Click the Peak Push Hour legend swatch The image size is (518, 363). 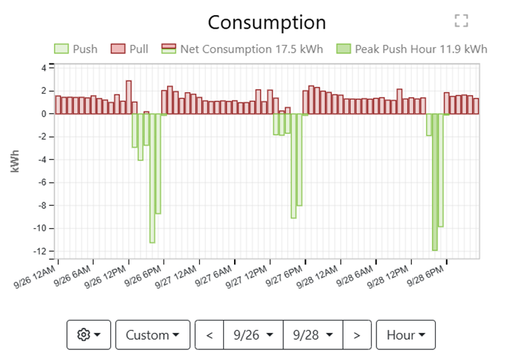(343, 49)
